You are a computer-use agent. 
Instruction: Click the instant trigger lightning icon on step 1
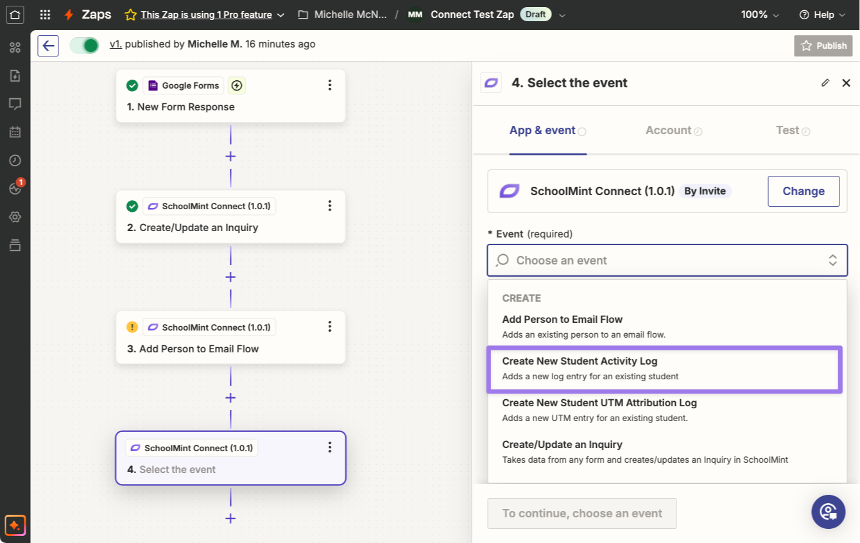[x=237, y=85]
